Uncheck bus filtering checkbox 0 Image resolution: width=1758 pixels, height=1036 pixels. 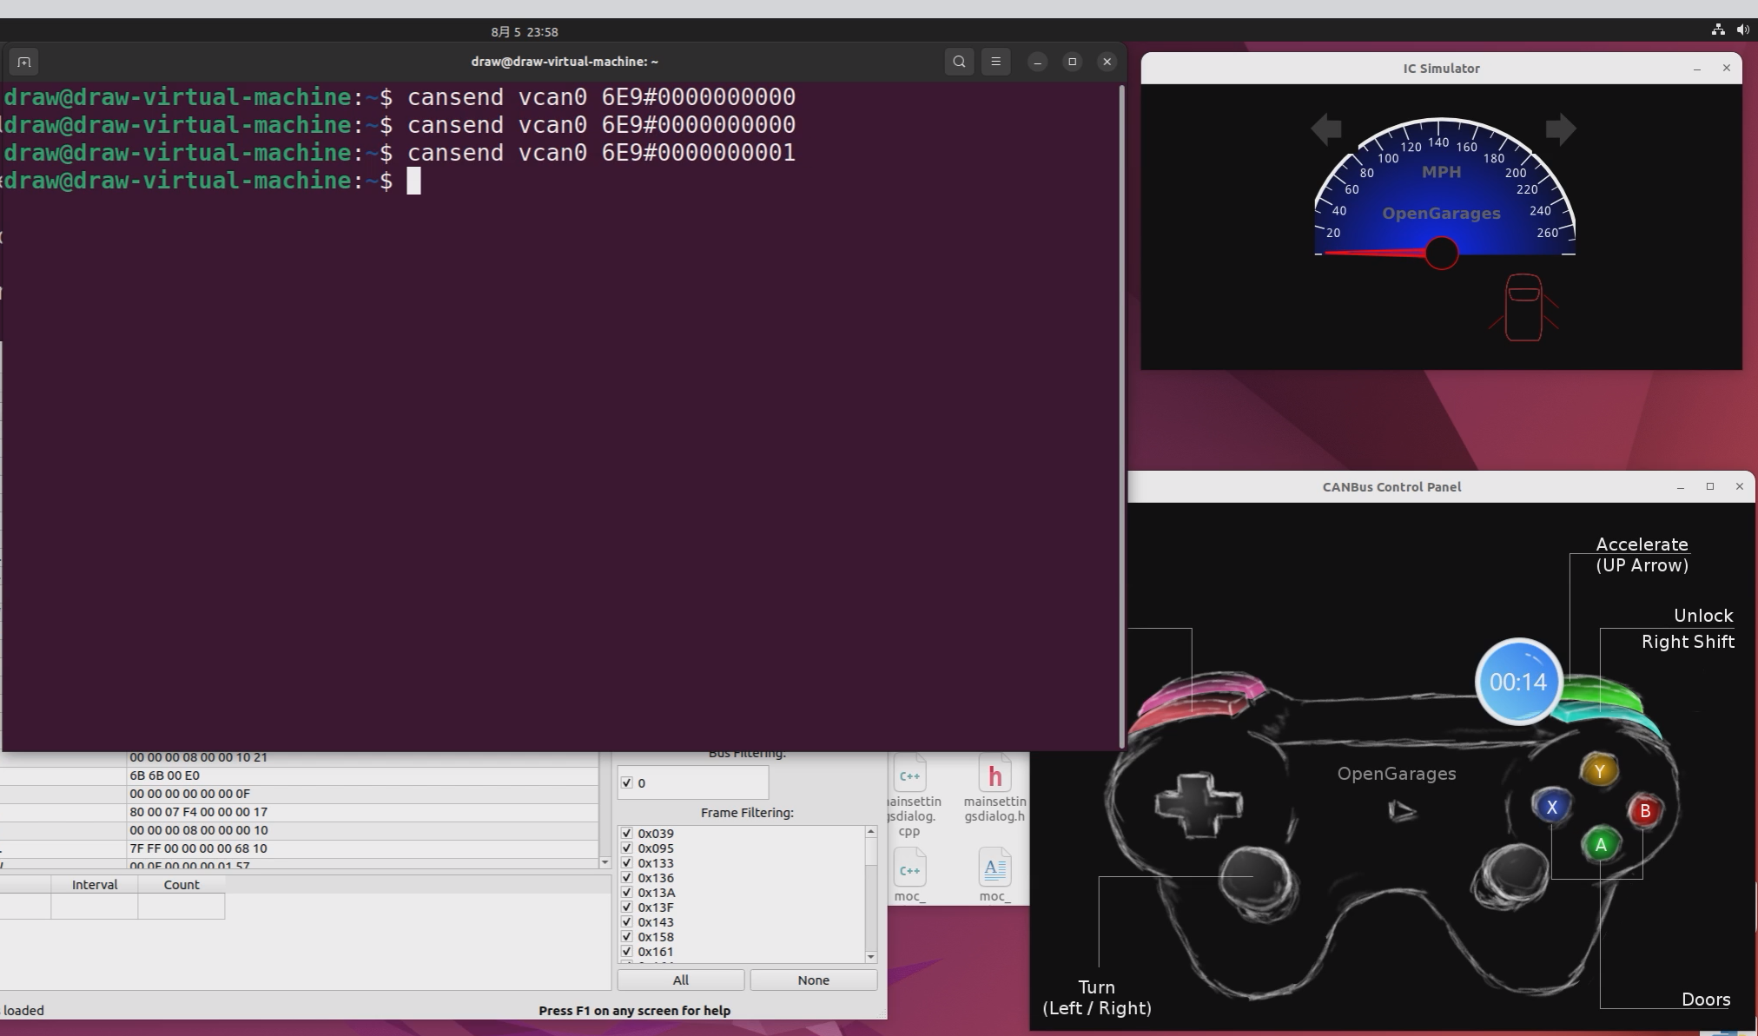click(x=626, y=783)
